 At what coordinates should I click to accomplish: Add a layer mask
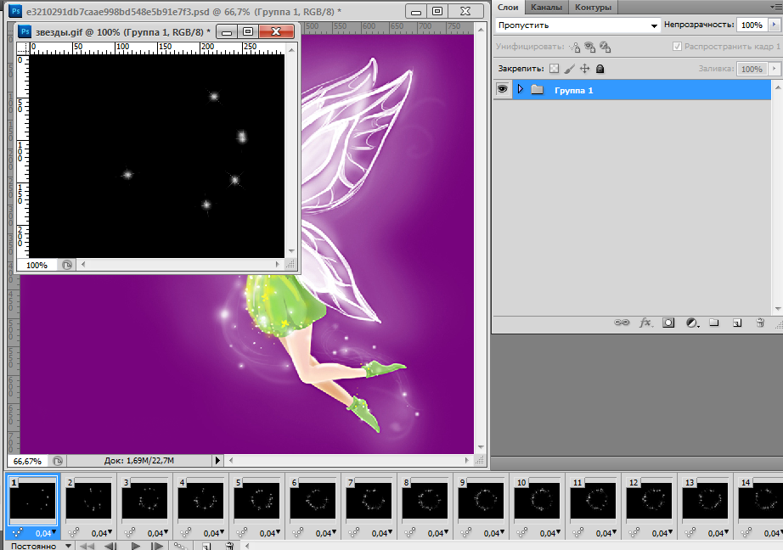click(668, 323)
